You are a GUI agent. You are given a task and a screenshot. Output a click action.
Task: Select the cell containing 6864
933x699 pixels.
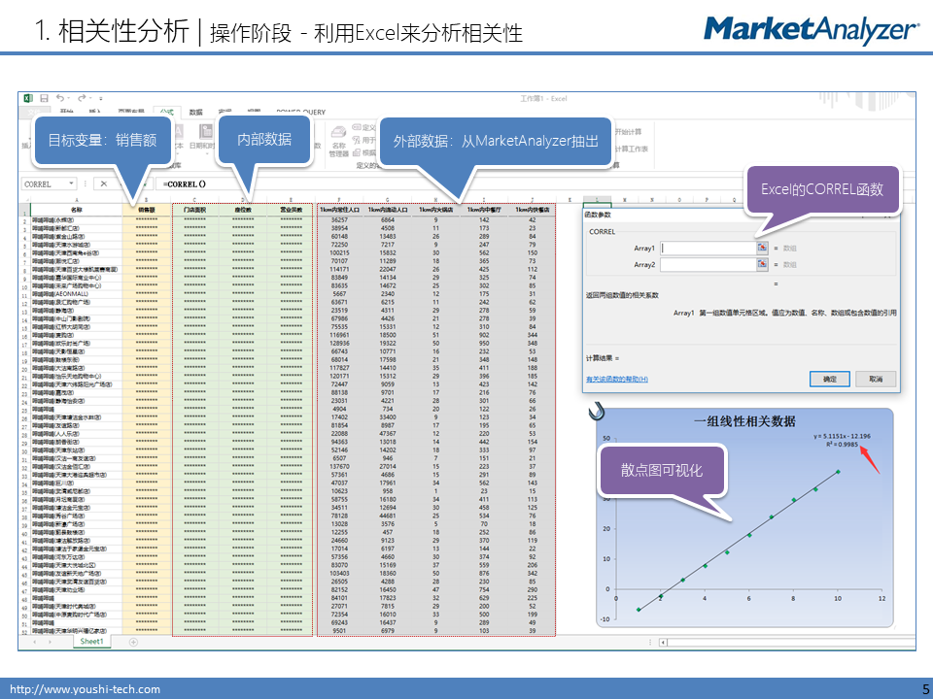(x=388, y=220)
